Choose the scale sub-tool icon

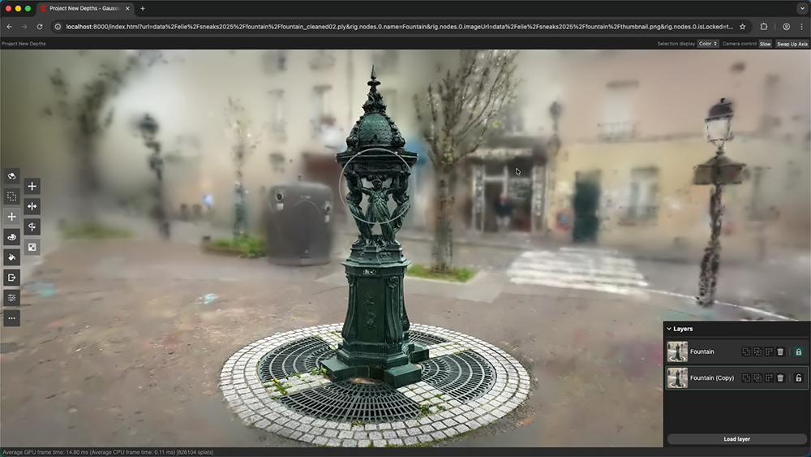coord(32,247)
